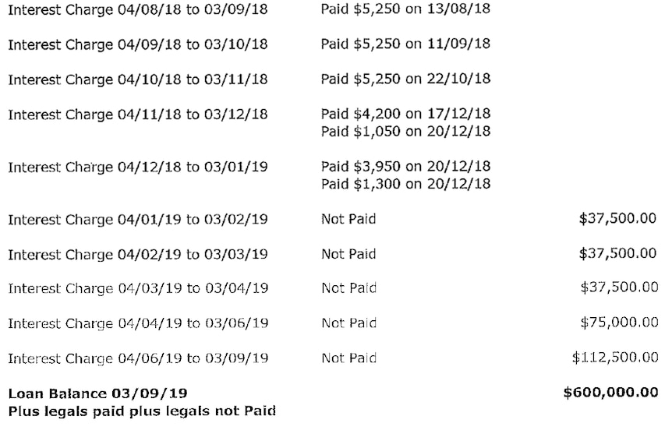
Task: Click the Interest Charge 04/10/18 to 03/11/18 line
Action: 137,79
